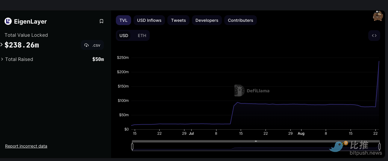Click the llama avatar in top corner
388x161 pixels.
378,16
